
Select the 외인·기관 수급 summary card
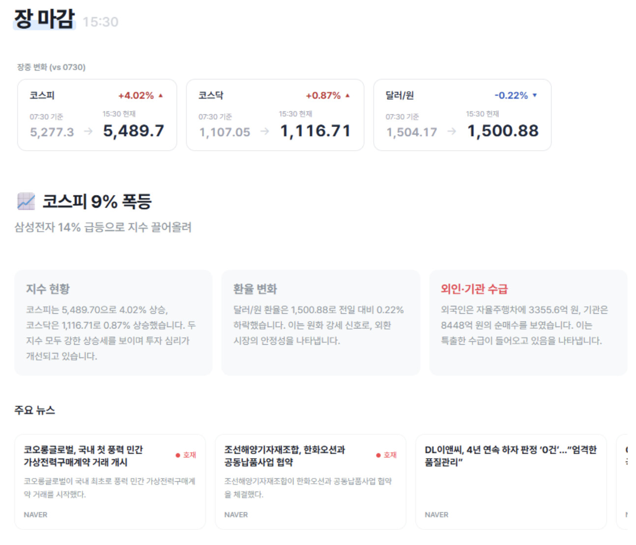(528, 323)
